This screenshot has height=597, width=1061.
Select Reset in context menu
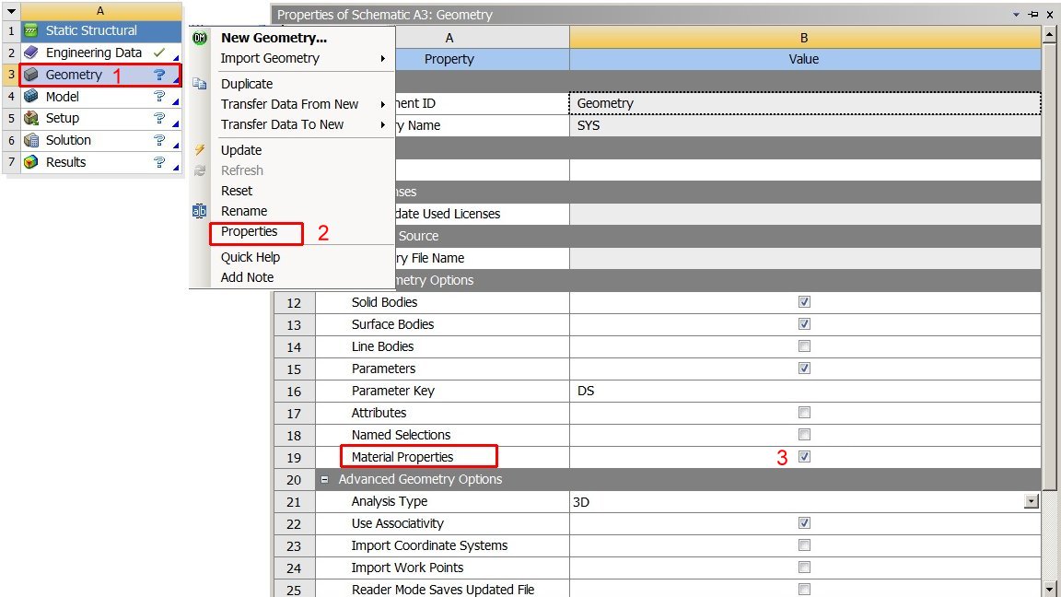(x=236, y=191)
